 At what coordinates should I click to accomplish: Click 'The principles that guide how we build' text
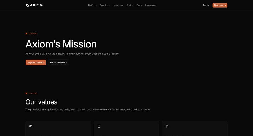[x=88, y=110]
